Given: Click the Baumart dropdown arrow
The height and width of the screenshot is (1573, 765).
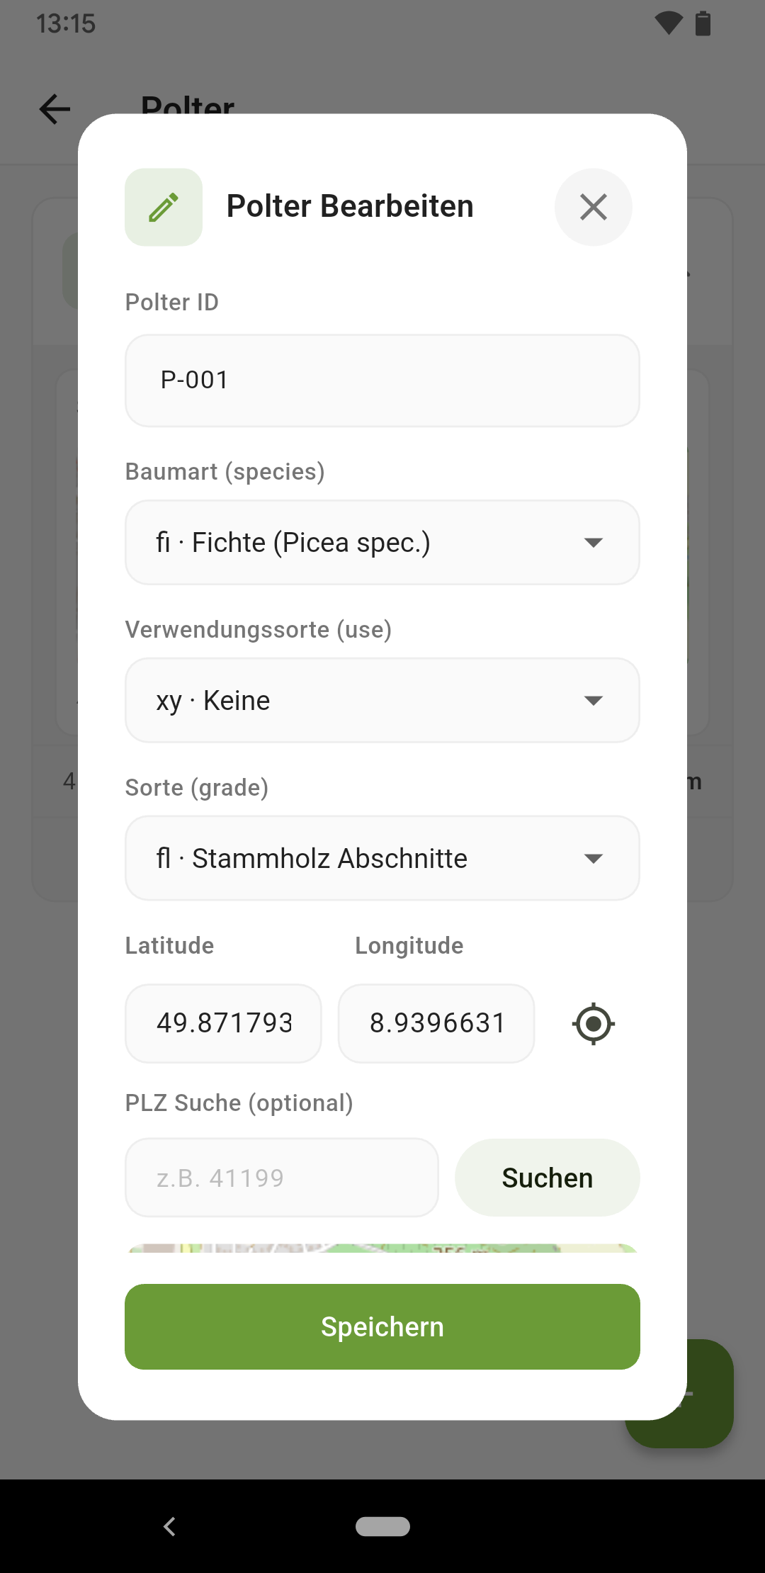Looking at the screenshot, I should click(593, 543).
